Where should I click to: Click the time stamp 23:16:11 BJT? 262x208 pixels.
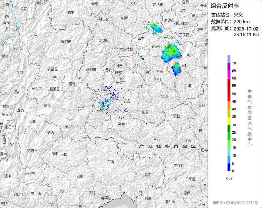point(247,34)
